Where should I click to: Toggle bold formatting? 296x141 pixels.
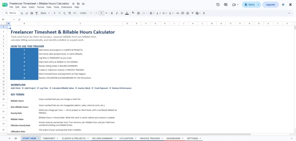112,13
